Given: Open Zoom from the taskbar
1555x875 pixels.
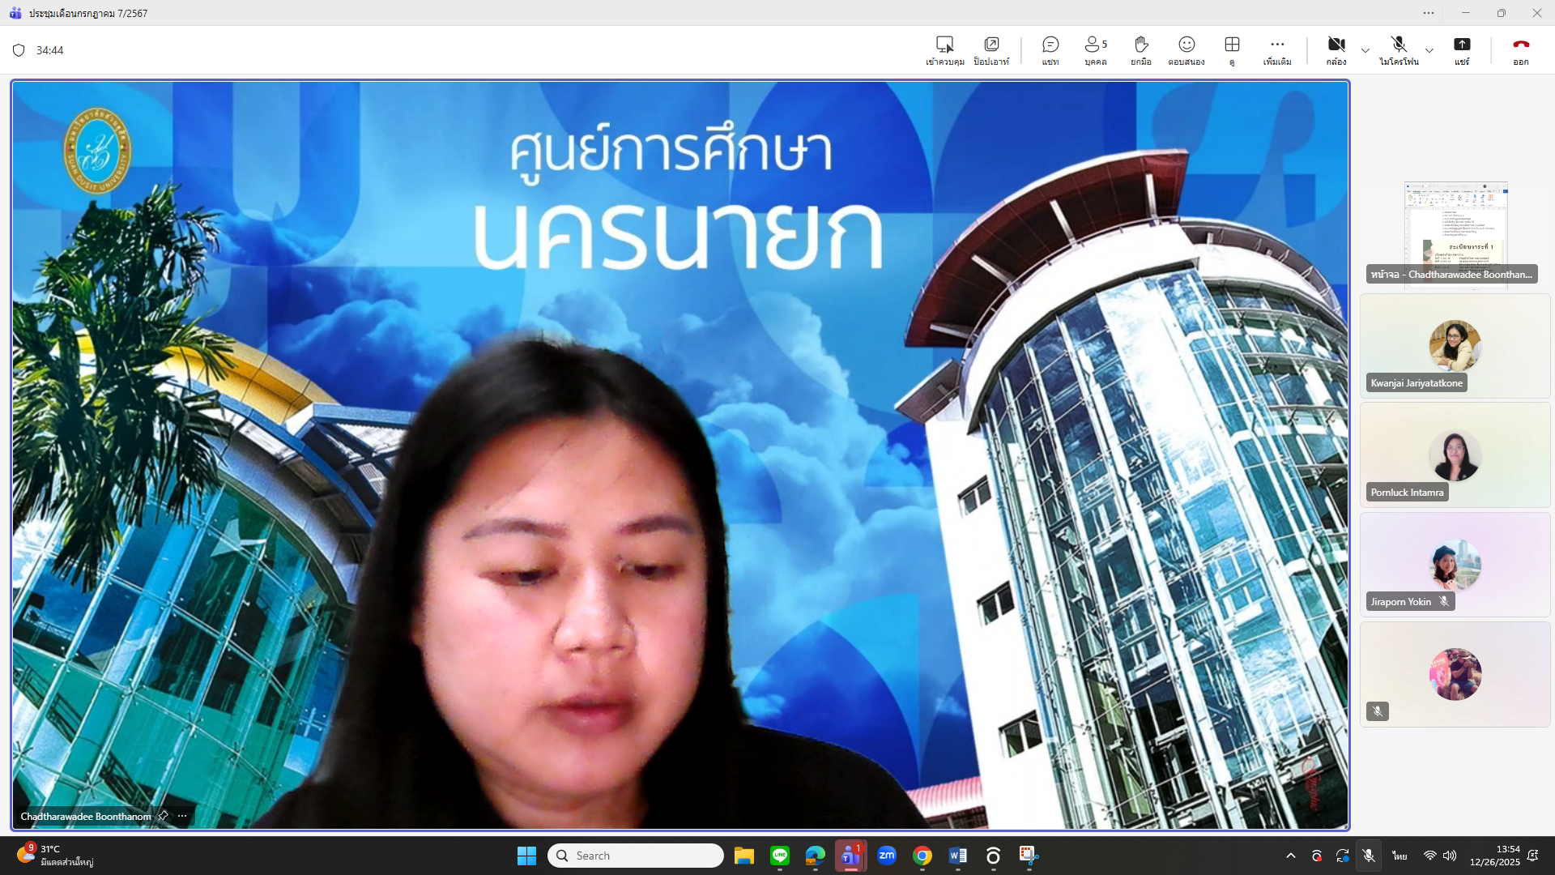Looking at the screenshot, I should click(887, 856).
